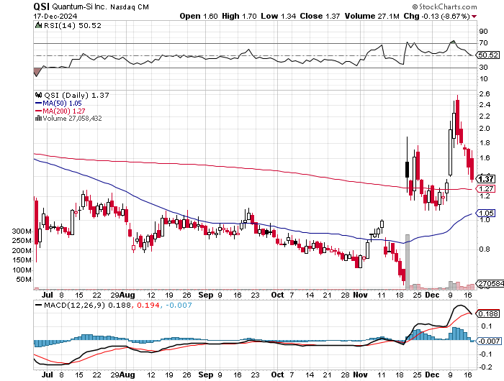The image size is (504, 381).
Task: Click the Chg -0.13 (-8.67%) value
Action: 437,16
